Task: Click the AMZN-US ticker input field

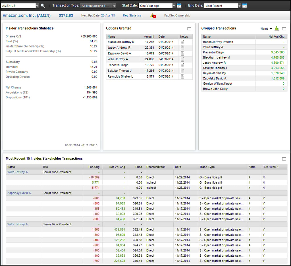Action: click(18, 6)
